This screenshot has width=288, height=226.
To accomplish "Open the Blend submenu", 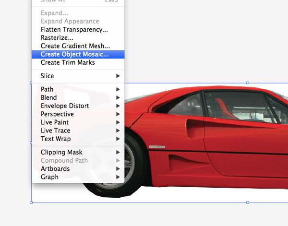I will 48,97.
